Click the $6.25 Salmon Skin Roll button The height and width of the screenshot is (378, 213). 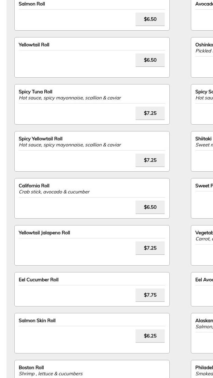point(150,336)
